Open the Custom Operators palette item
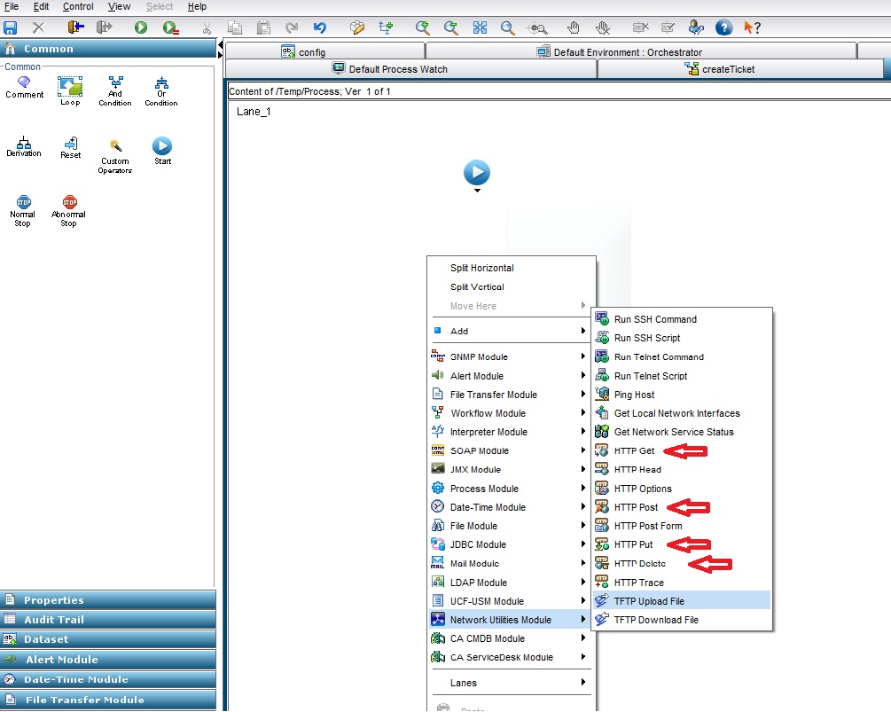891x712 pixels. point(114,151)
